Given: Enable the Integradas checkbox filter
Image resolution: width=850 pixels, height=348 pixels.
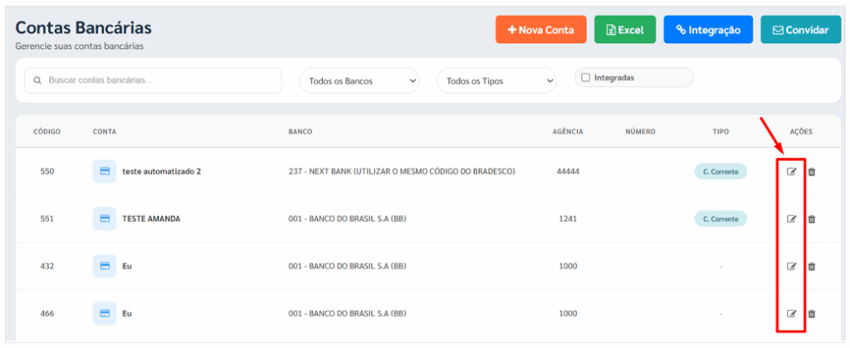Looking at the screenshot, I should point(586,77).
